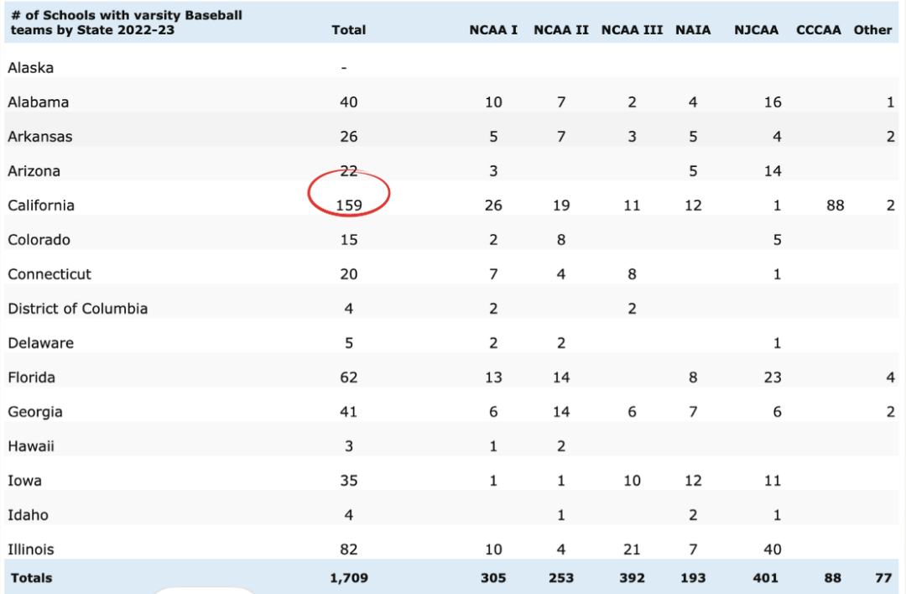Click California's CCCAA value 88

click(x=835, y=206)
